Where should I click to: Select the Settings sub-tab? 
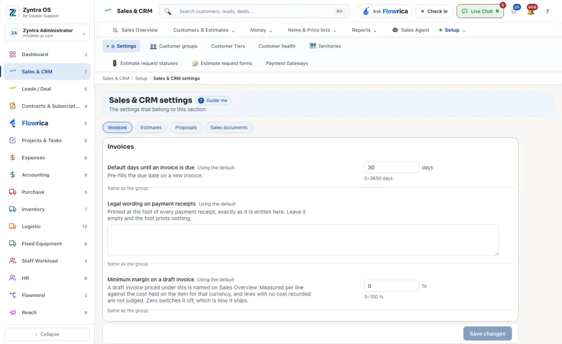[122, 46]
